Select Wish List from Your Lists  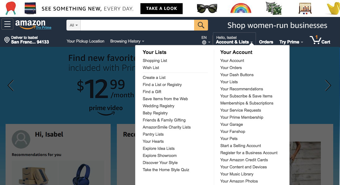[x=151, y=68]
